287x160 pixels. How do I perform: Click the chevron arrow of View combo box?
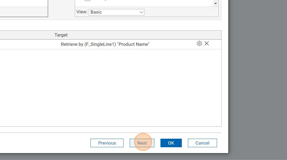(141, 12)
